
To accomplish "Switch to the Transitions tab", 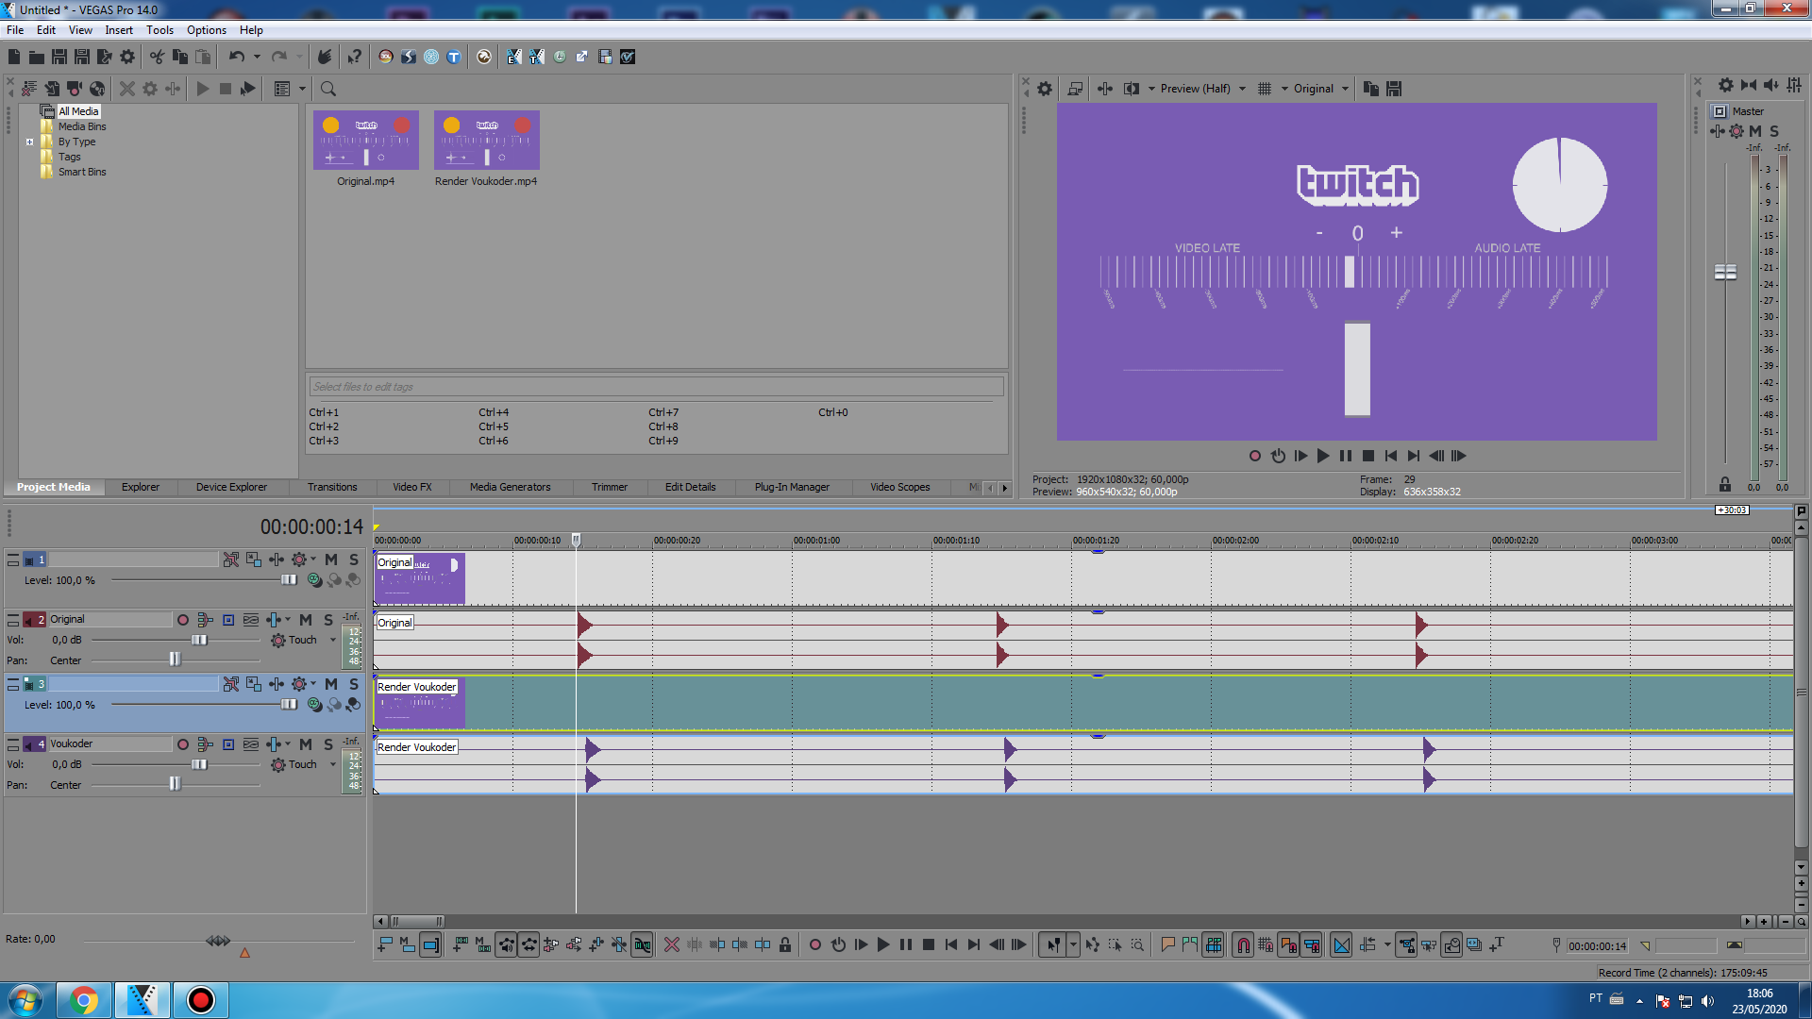I will pyautogui.click(x=332, y=487).
